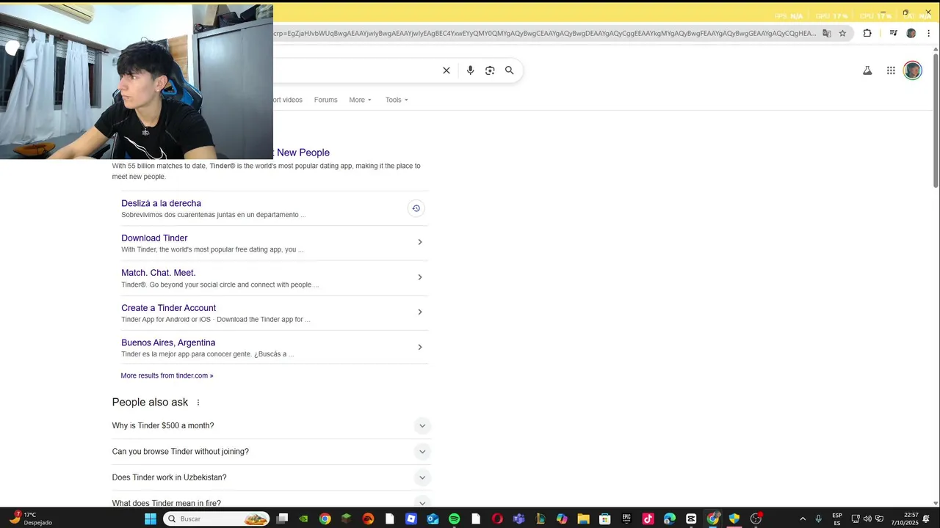The height and width of the screenshot is (528, 940).
Task: Start a voice search with the microphone
Action: coord(470,70)
